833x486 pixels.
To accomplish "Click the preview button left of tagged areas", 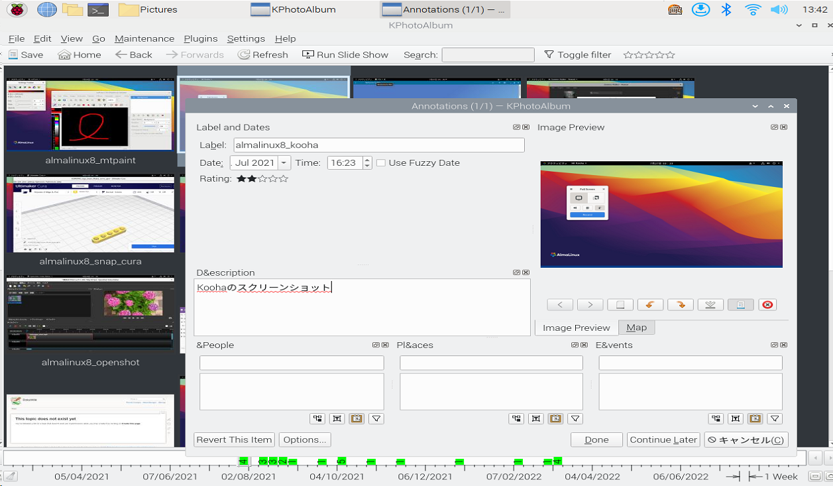I will (710, 305).
